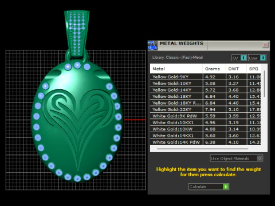The width and height of the screenshot is (275, 206).
Task: Sort by Grams column header
Action: pos(214,69)
